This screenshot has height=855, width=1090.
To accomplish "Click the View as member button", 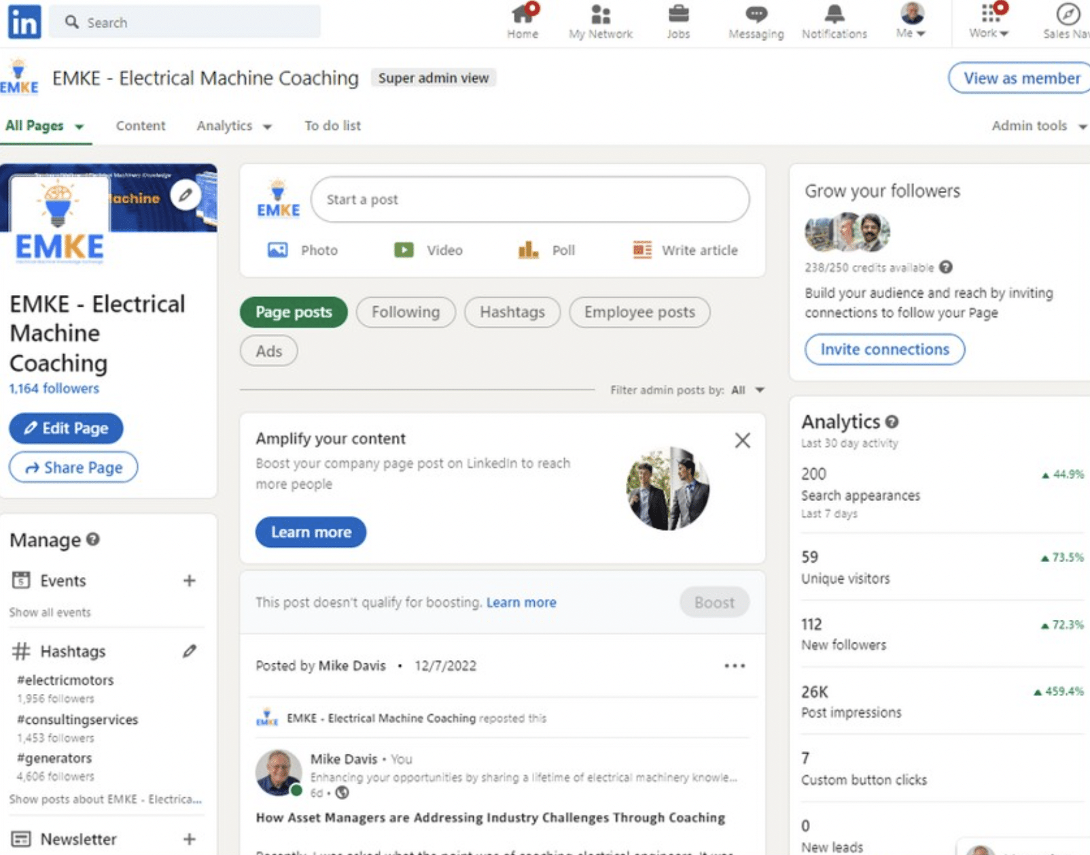I will (x=1021, y=78).
